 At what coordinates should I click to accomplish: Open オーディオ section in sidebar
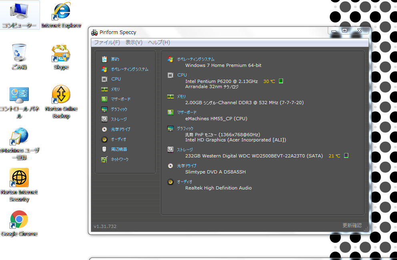click(118, 139)
